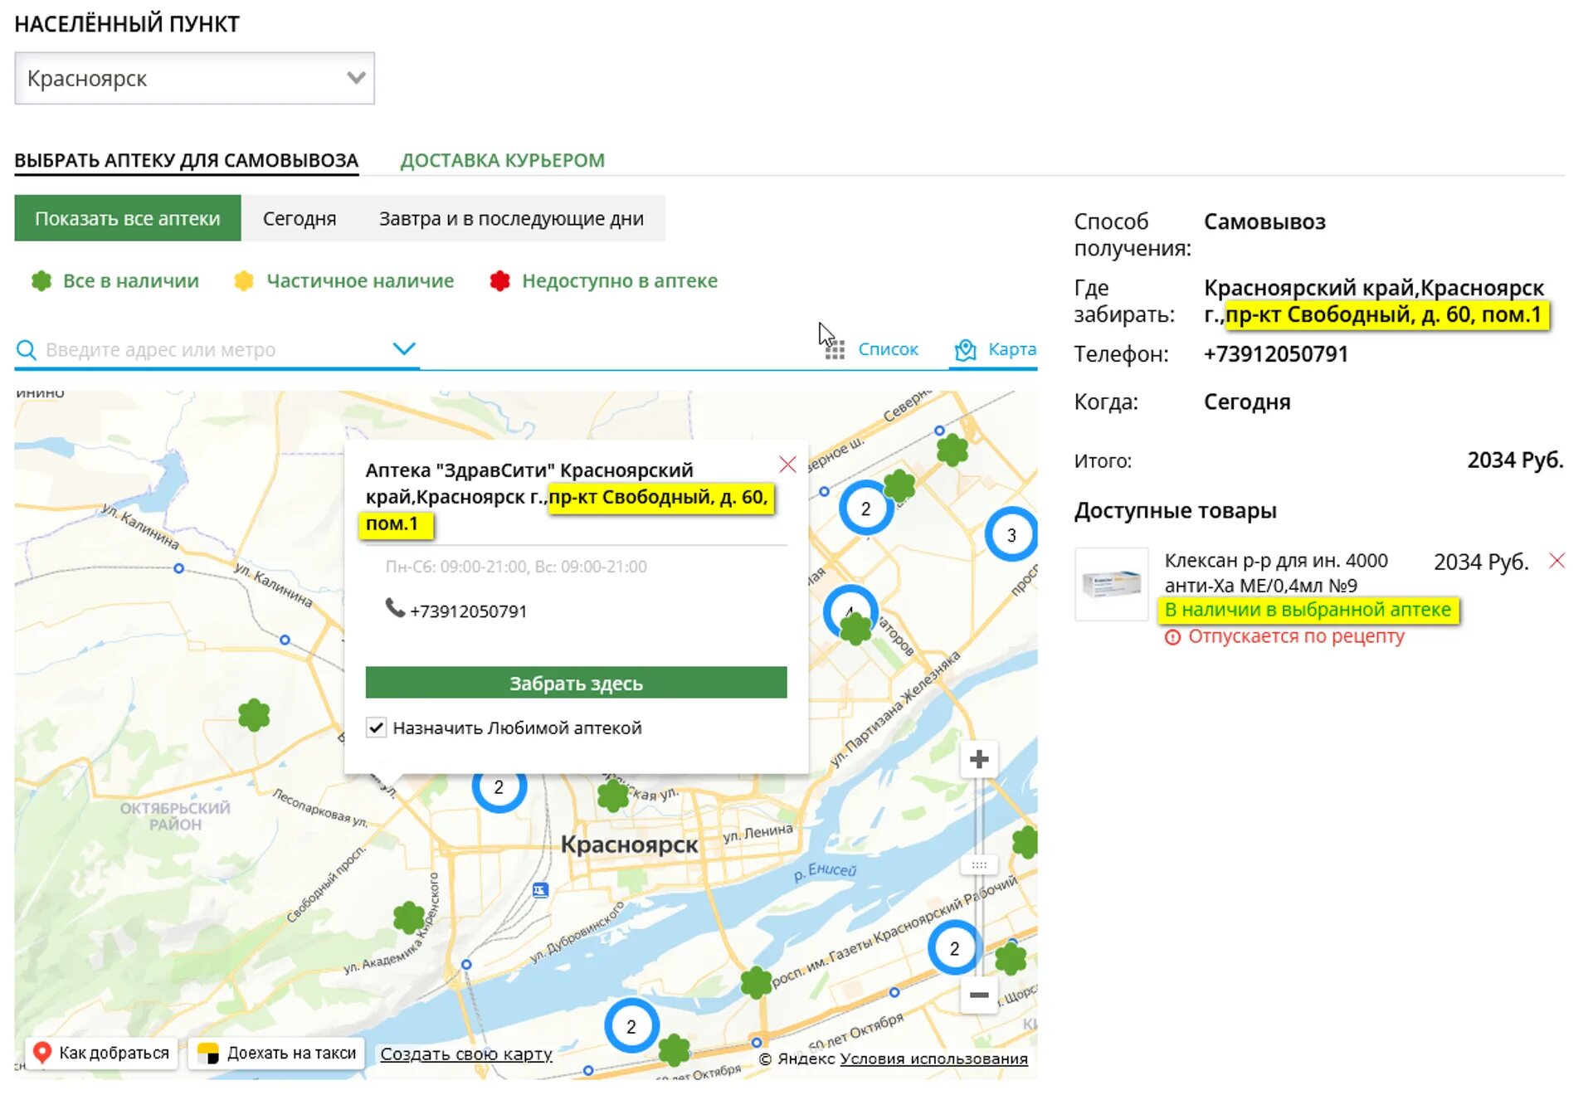Viewport: 1593px width, 1105px height.
Task: Click the green Все в наличии legend marker
Action: point(41,281)
